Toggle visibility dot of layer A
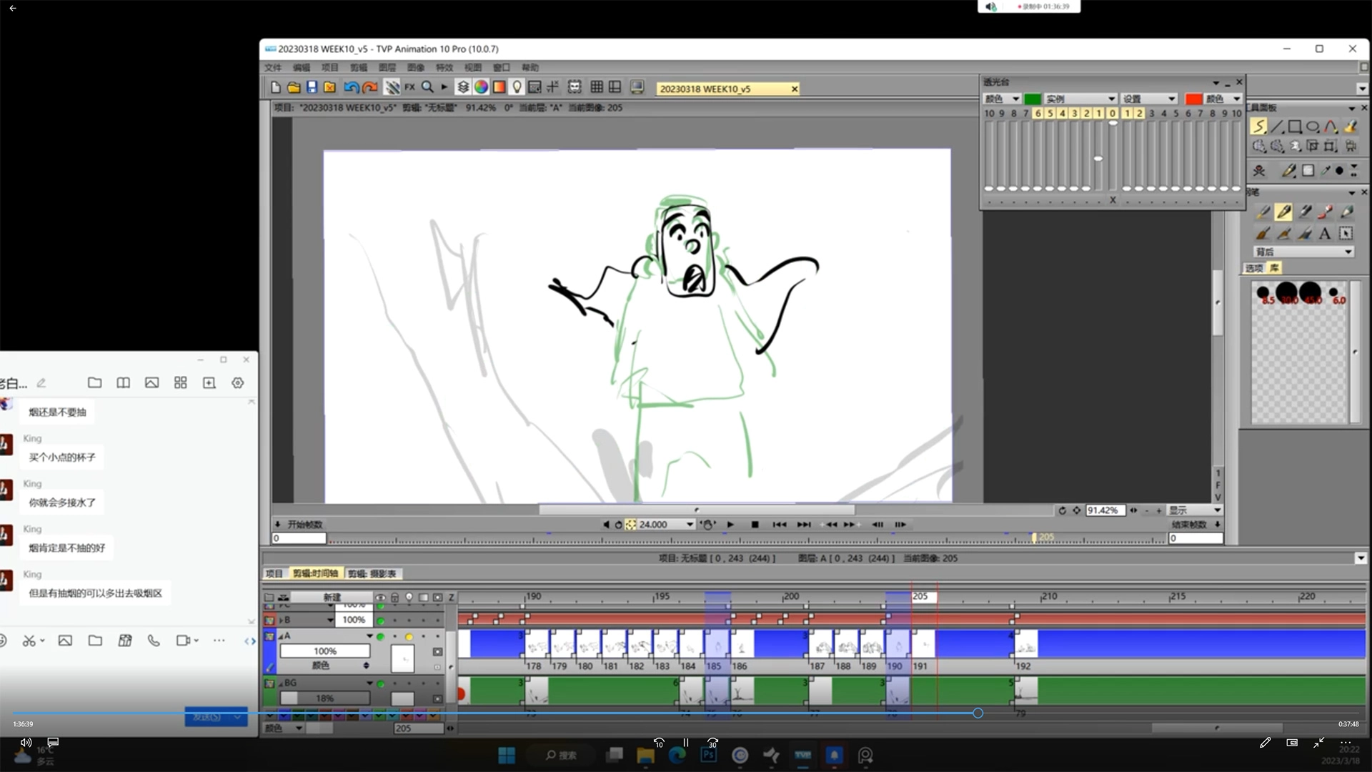The image size is (1372, 772). pyautogui.click(x=381, y=636)
